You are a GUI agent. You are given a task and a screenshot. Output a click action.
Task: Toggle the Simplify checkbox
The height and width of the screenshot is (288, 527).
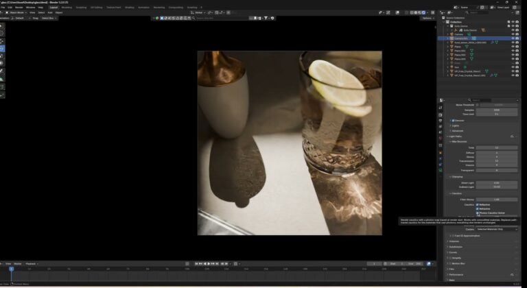pos(450,258)
